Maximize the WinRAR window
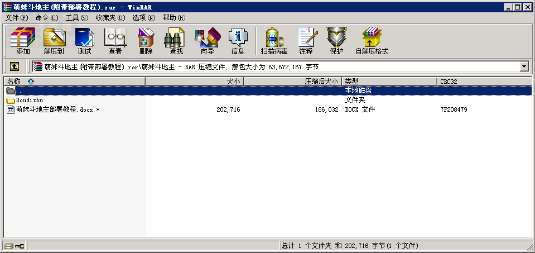 518,7
